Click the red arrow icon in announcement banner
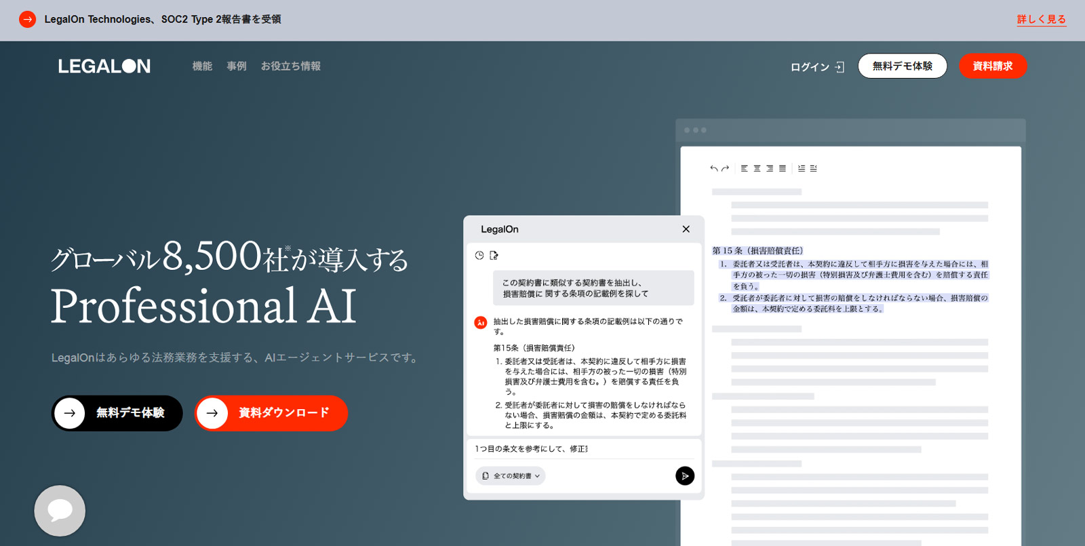 [x=27, y=20]
